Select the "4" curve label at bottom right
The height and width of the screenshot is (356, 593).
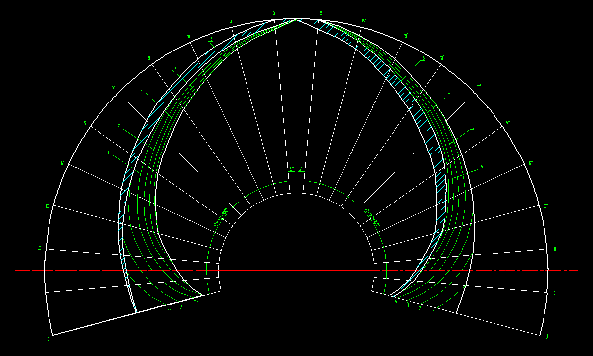point(396,300)
